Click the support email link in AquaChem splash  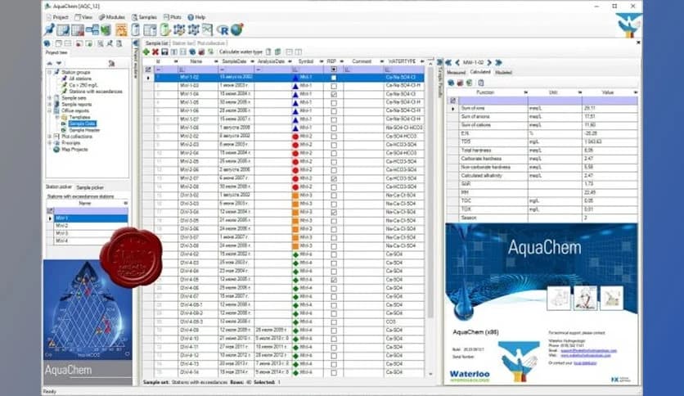(588, 351)
